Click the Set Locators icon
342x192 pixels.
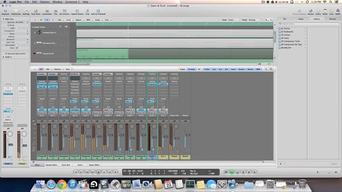65,12
